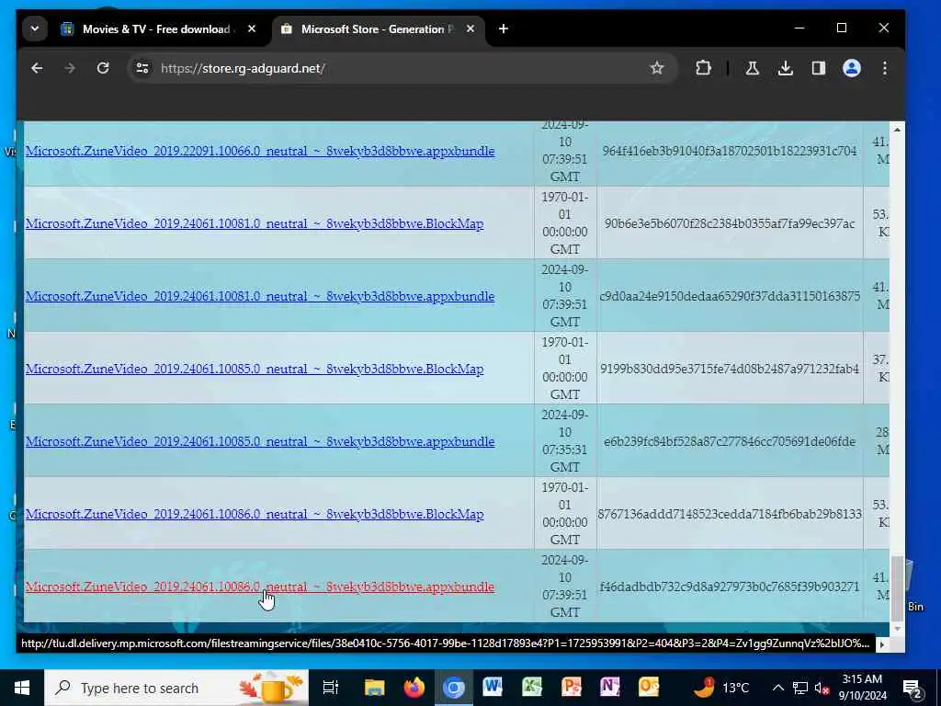Download ZuneVideo 2019.24061.10086.0 appxbundle link
The image size is (941, 706).
pos(260,586)
